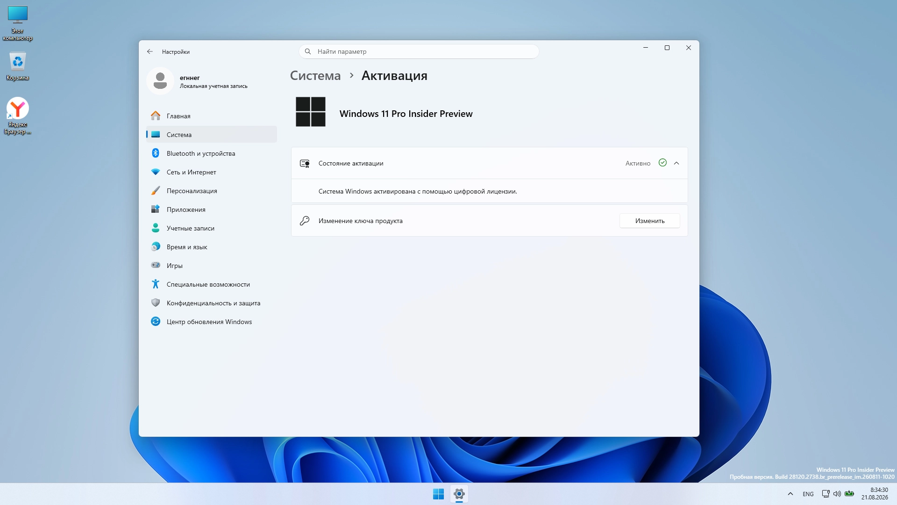Click the Учетные записи person icon
The height and width of the screenshot is (505, 897).
point(156,228)
